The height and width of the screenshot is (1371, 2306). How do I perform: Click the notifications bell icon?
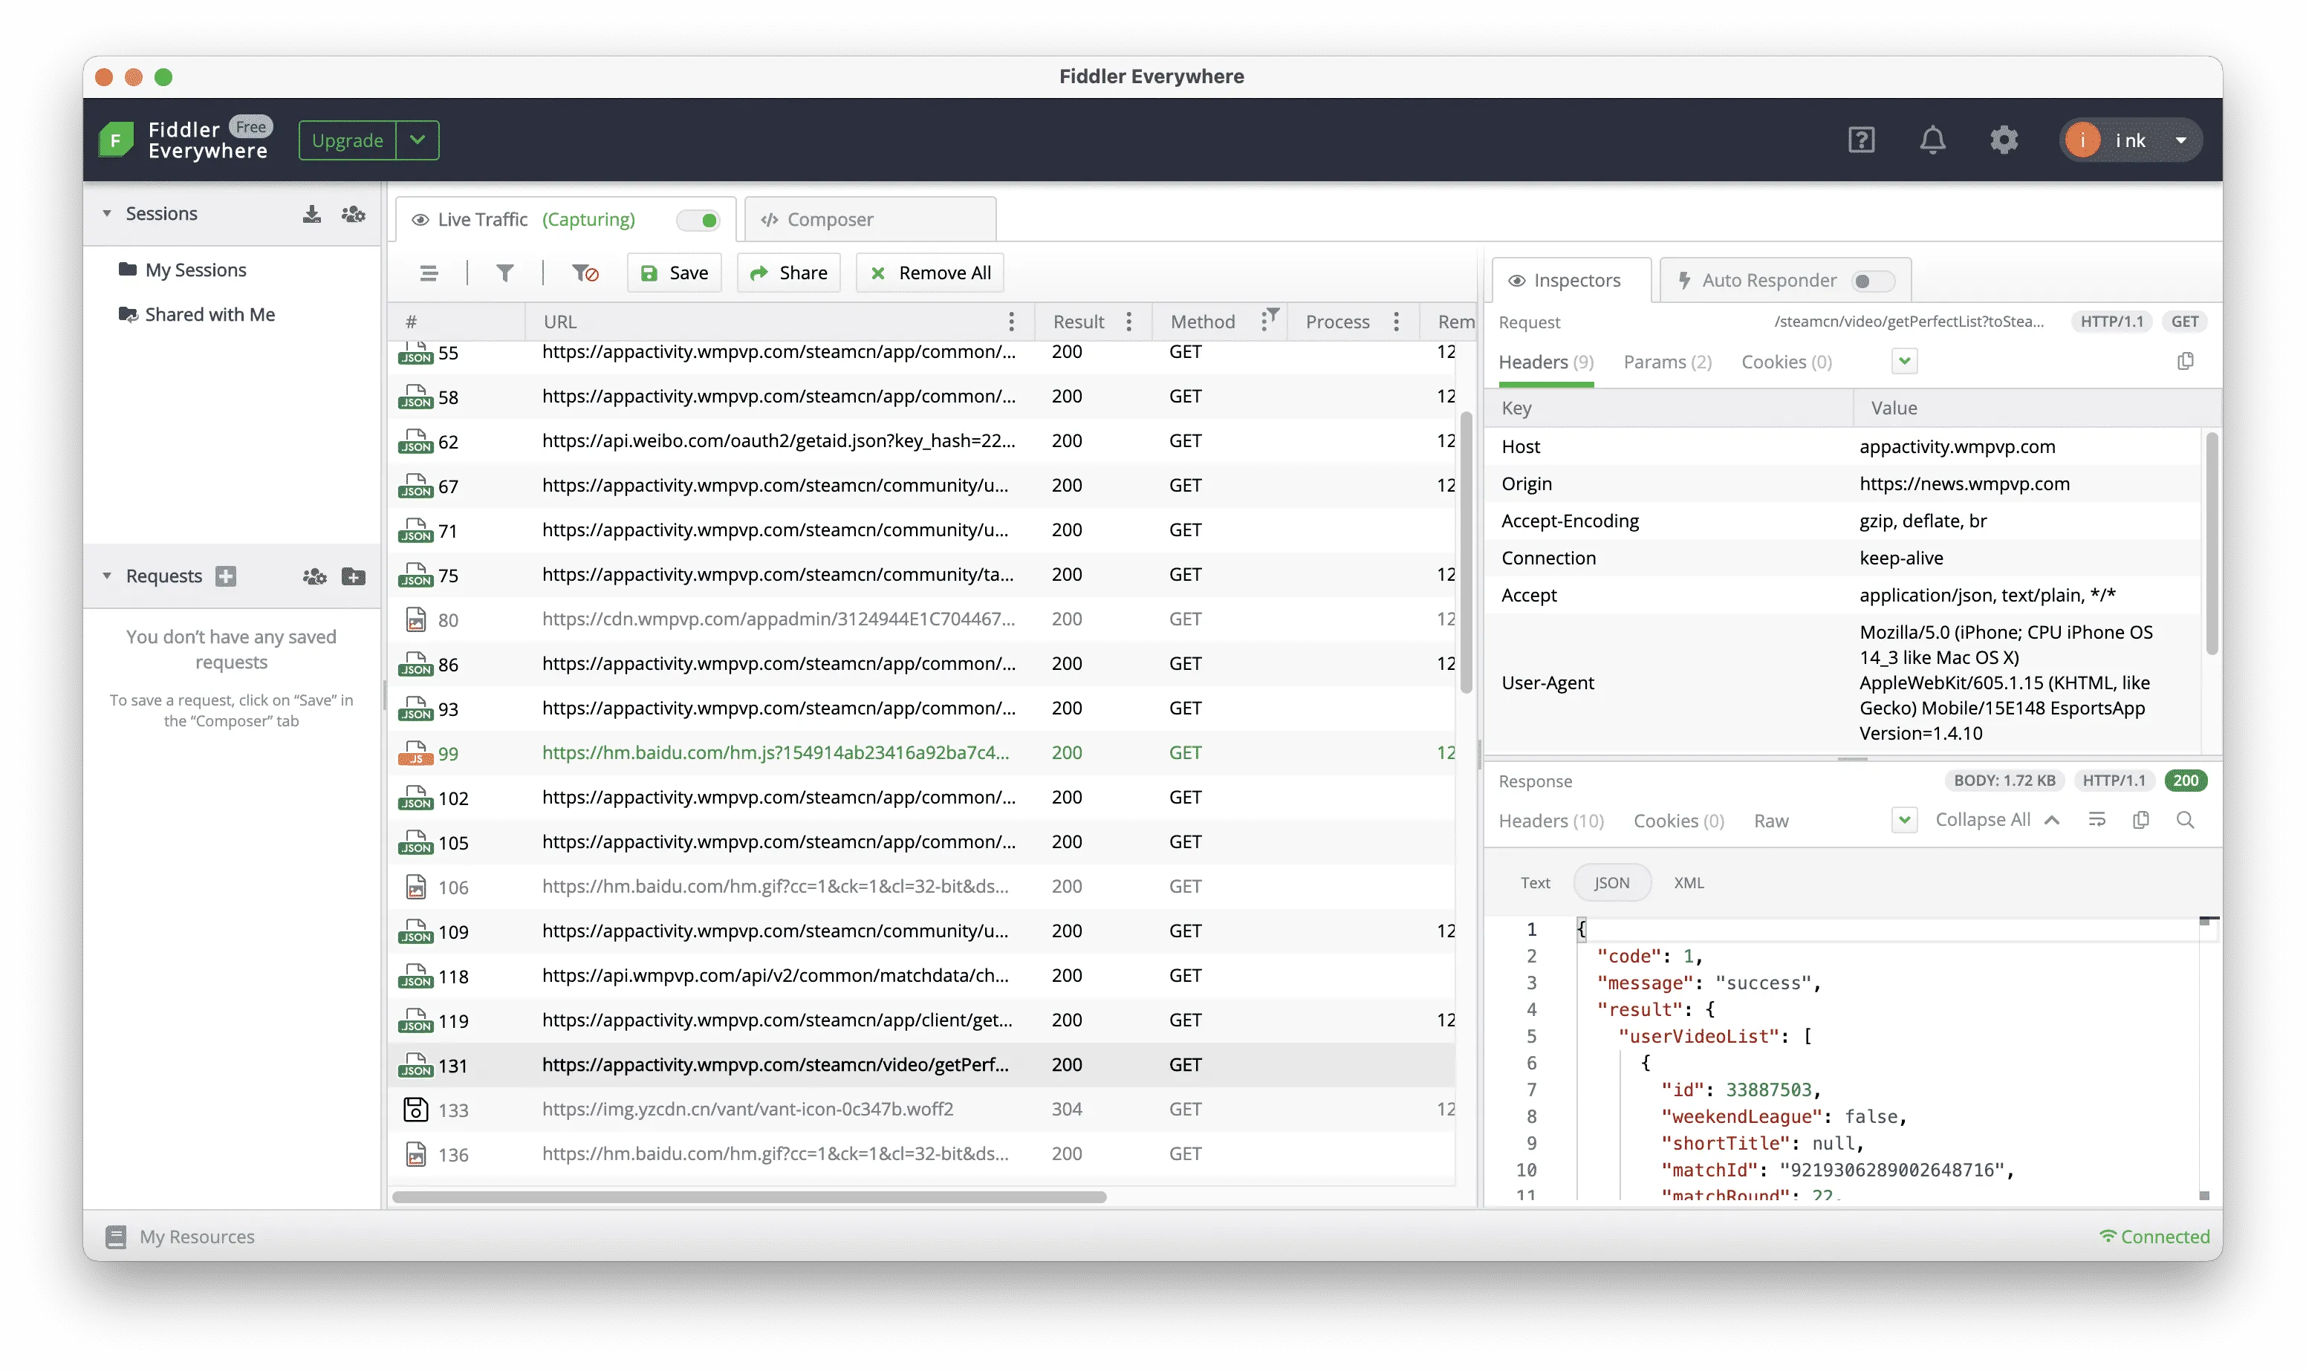pyautogui.click(x=1932, y=140)
